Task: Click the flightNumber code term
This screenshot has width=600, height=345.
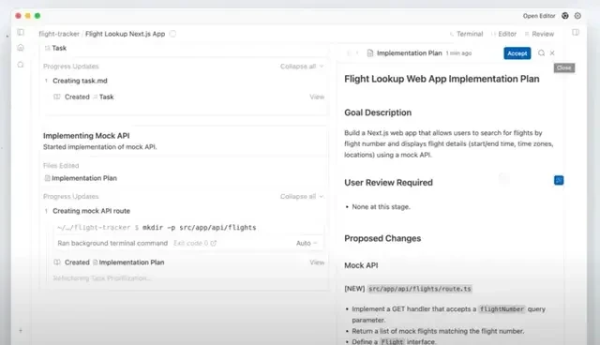Action: pos(502,309)
